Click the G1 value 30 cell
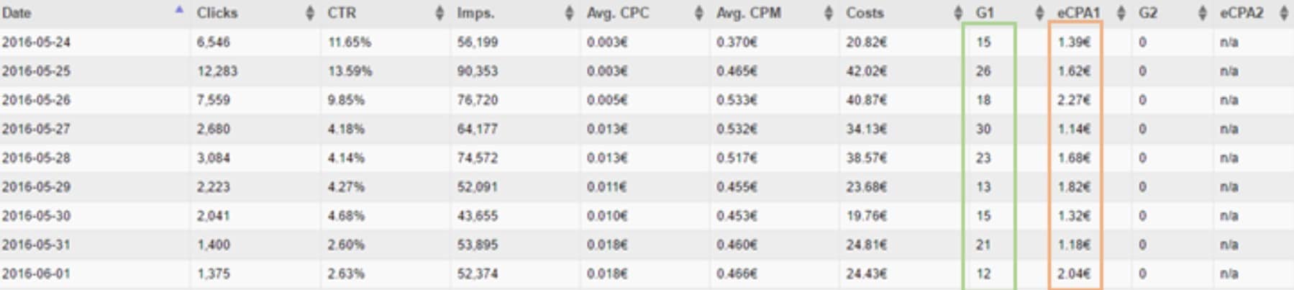Viewport: 1294px width, 290px height. click(983, 129)
